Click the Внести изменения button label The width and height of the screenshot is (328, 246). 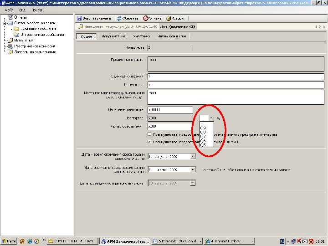pos(97,18)
